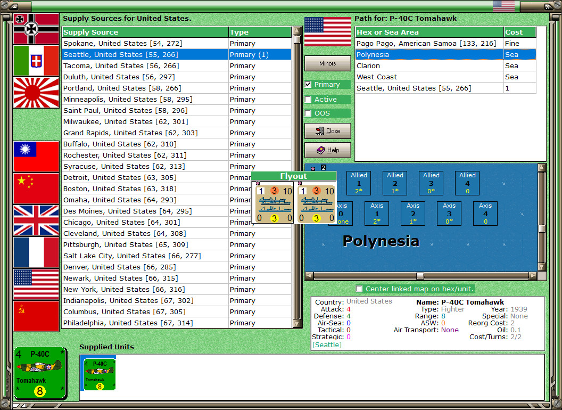
Task: Click the Type column header
Action: [x=260, y=32]
